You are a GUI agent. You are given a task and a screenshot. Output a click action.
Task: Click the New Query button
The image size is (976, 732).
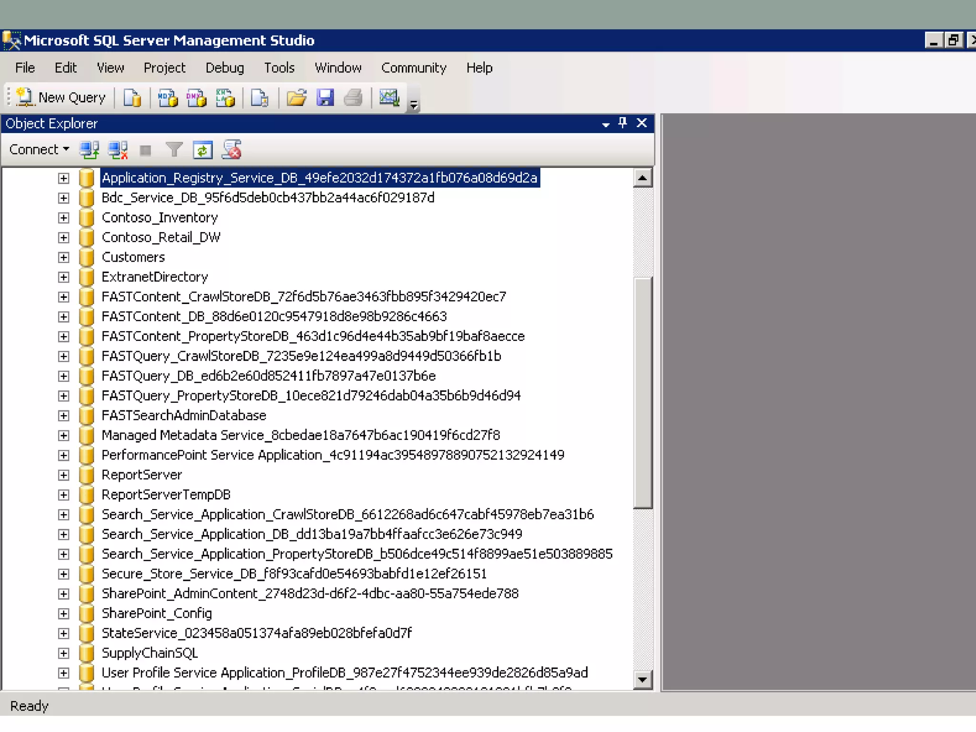pos(61,98)
